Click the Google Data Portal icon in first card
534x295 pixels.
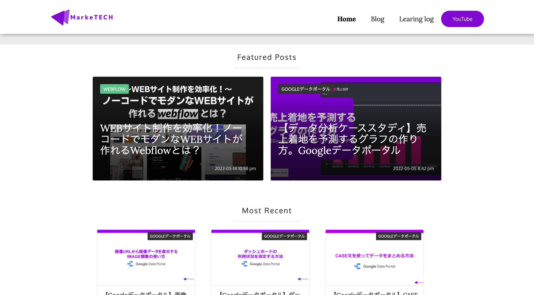[130, 264]
